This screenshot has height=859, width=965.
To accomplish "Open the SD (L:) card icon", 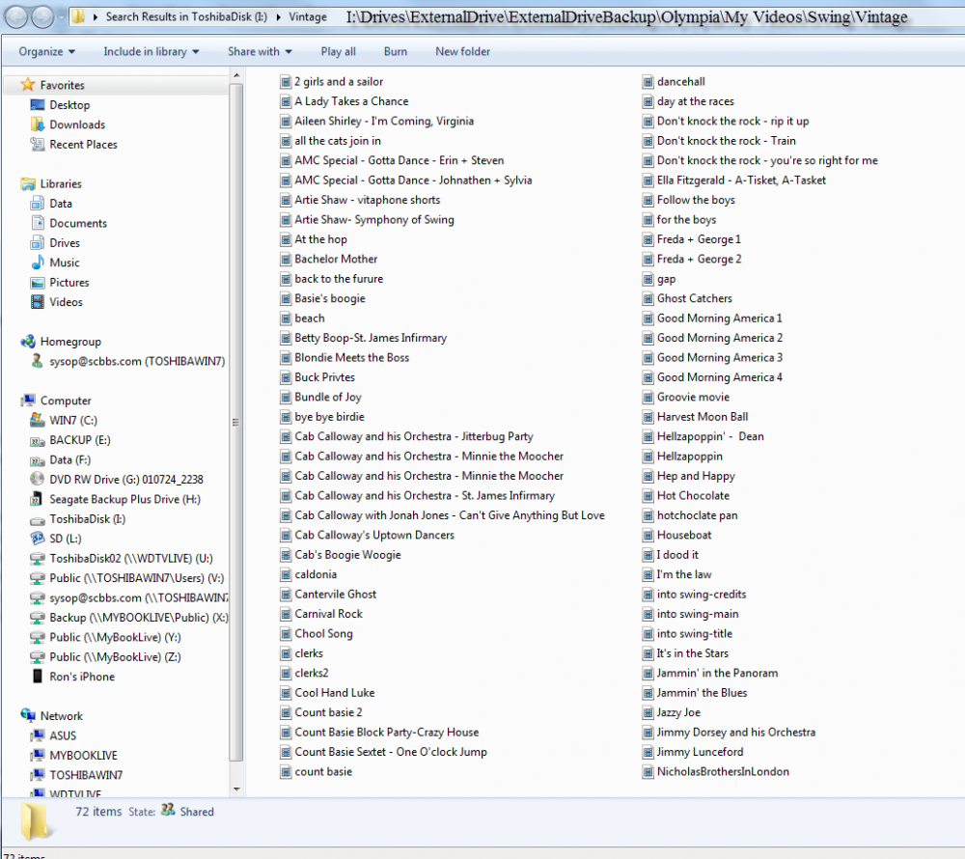I will (38, 539).
